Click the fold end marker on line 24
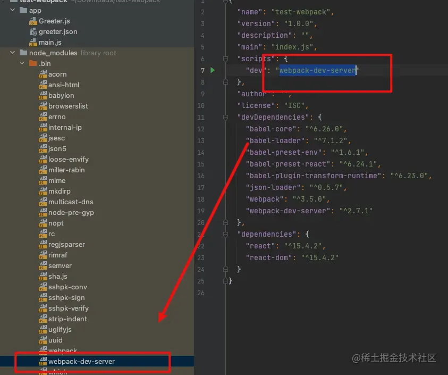 coord(225,269)
